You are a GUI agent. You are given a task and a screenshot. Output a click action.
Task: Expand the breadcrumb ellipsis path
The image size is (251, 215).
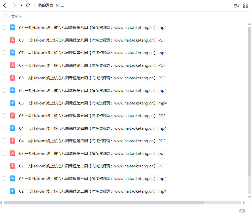62,6
